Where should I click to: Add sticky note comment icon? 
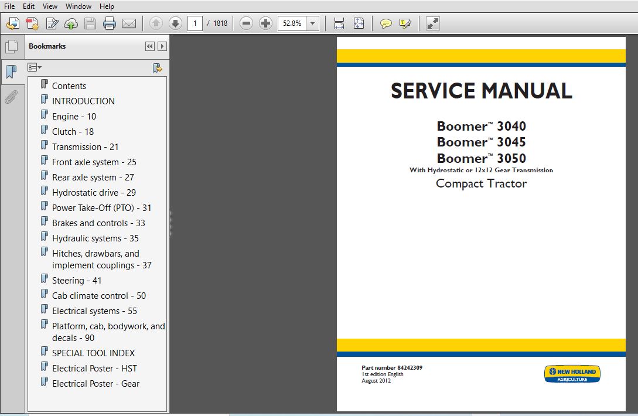[x=385, y=23]
